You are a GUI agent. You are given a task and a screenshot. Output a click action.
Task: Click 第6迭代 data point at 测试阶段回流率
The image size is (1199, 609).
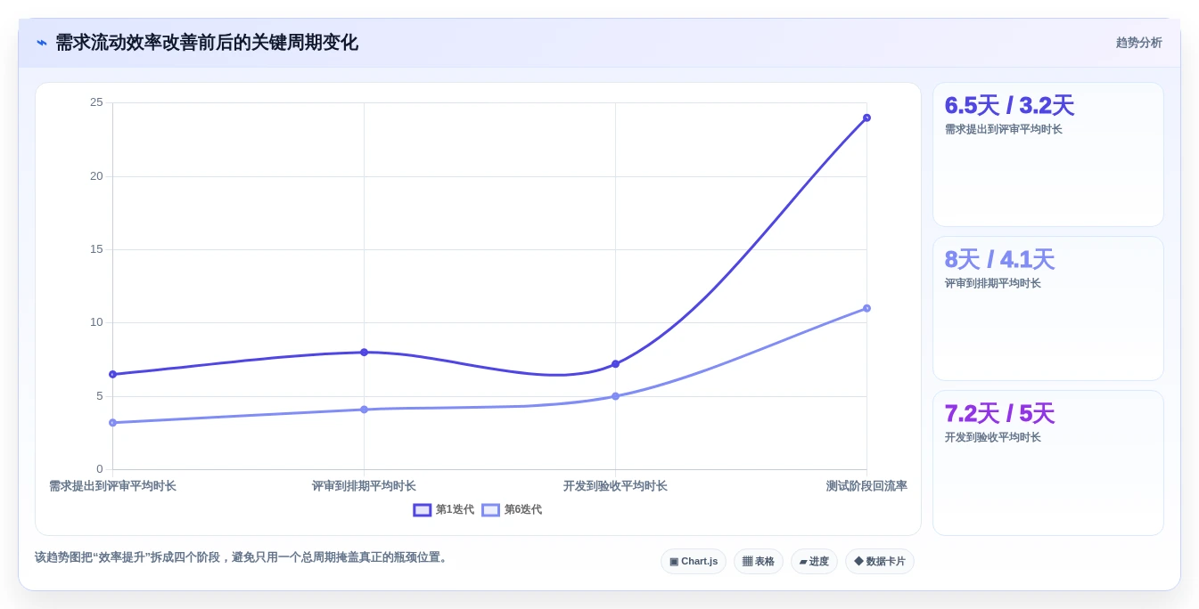(866, 308)
